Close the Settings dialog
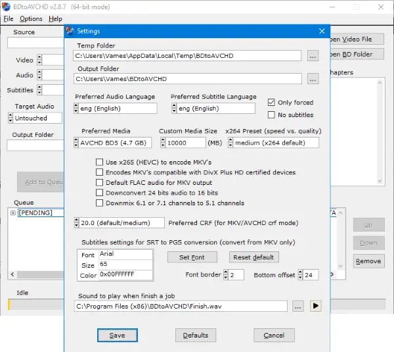 (x=322, y=31)
